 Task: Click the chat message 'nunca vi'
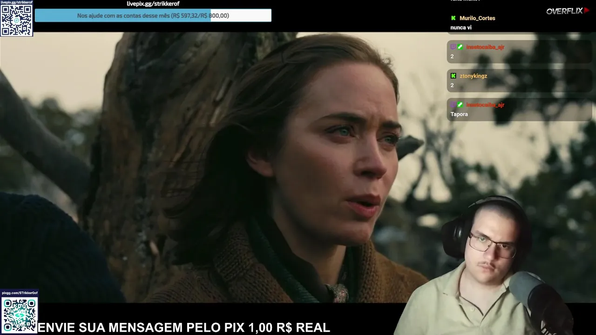pyautogui.click(x=461, y=27)
